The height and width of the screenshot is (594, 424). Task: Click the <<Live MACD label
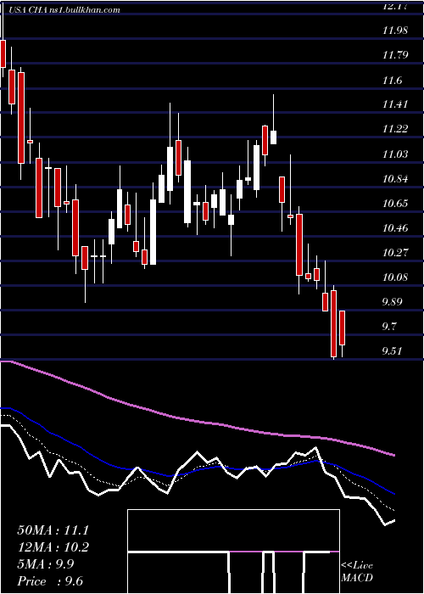pyautogui.click(x=357, y=572)
